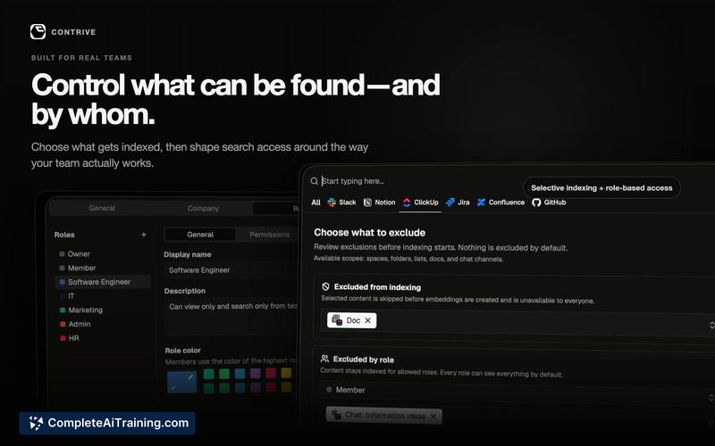The image size is (715, 446).
Task: Add a new role with the plus icon
Action: tap(144, 235)
